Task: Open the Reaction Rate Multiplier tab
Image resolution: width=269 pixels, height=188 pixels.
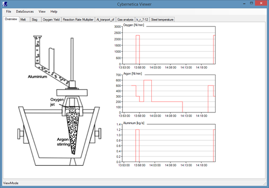Action: [x=78, y=20]
